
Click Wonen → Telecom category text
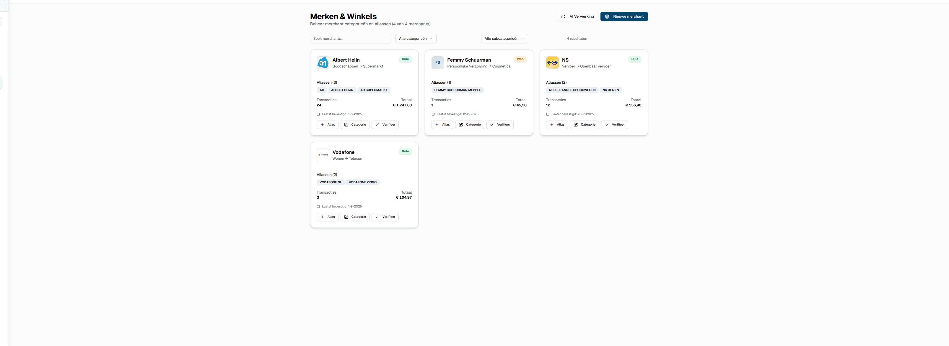tap(348, 159)
